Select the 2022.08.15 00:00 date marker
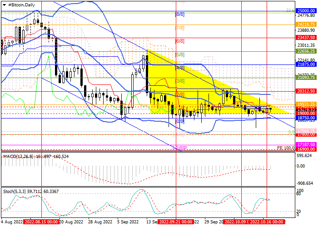Viewport: 318px width, 227px height. pos(41,222)
